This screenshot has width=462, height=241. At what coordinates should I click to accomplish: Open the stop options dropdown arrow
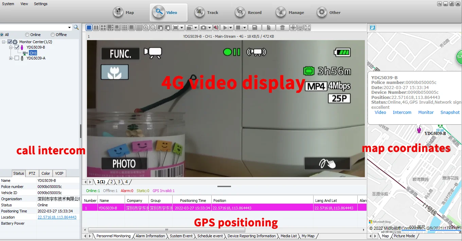245,28
